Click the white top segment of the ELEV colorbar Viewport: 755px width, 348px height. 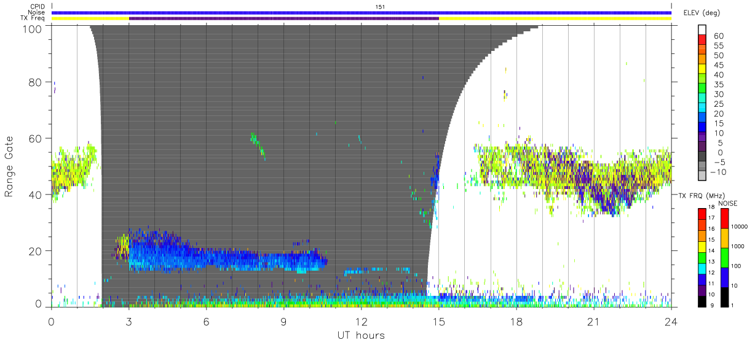pos(702,29)
